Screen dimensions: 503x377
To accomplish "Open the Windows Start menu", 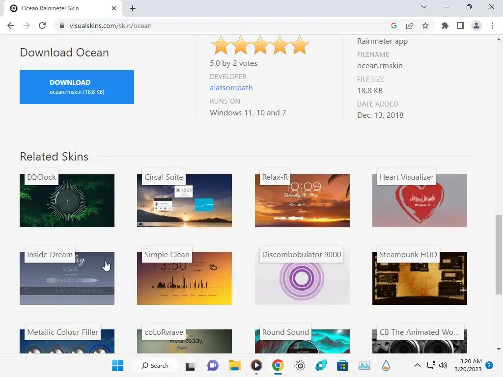I will [x=117, y=365].
